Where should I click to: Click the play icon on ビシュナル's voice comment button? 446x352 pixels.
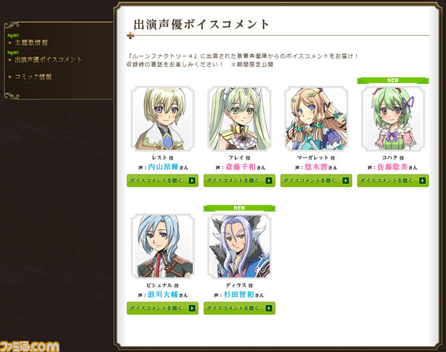click(x=192, y=308)
